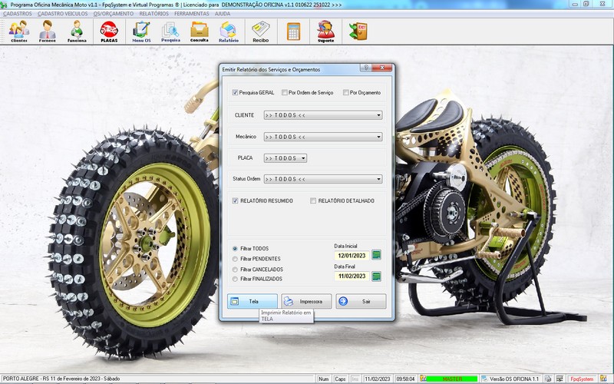The width and height of the screenshot is (614, 384).
Task: Open the Consulta folder icon
Action: click(x=200, y=31)
